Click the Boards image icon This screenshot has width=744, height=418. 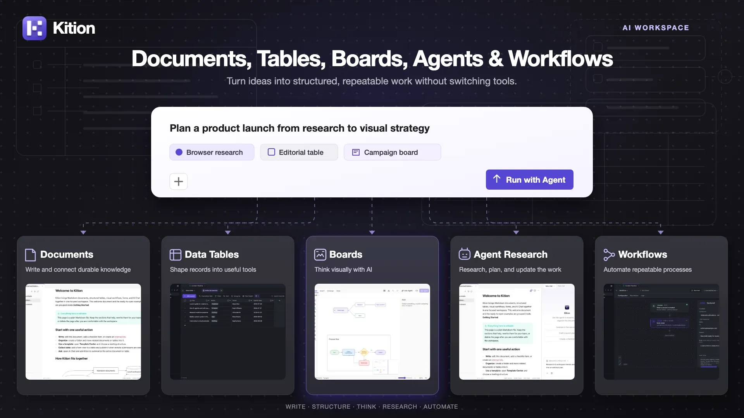coord(320,255)
